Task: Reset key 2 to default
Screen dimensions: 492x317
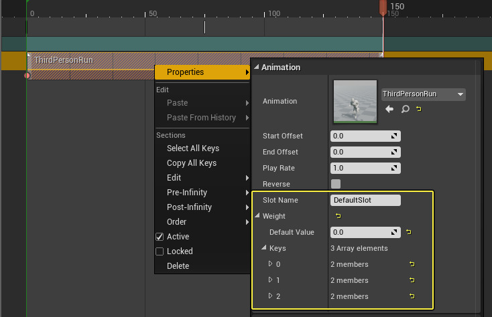Action: pyautogui.click(x=411, y=296)
